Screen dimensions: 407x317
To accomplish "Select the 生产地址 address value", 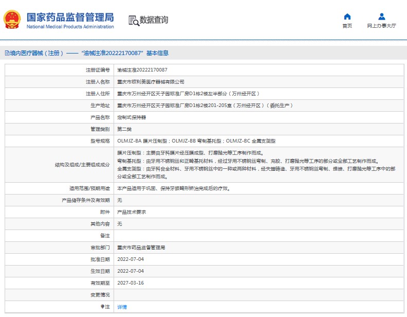I will [205, 105].
